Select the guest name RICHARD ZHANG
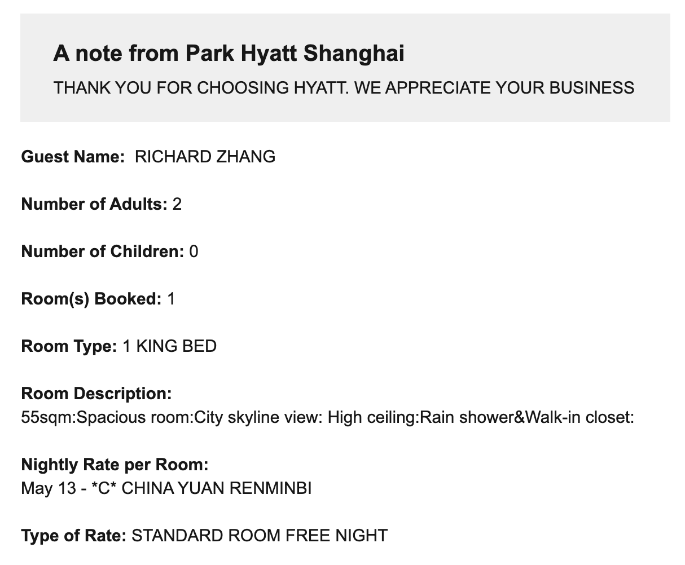This screenshot has height=565, width=685. coord(205,157)
